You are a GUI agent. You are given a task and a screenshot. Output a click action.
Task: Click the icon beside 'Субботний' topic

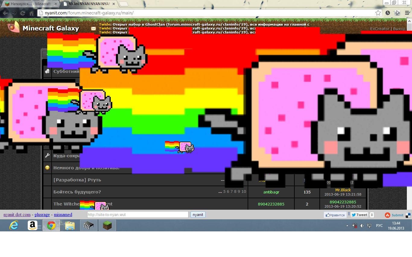click(47, 71)
